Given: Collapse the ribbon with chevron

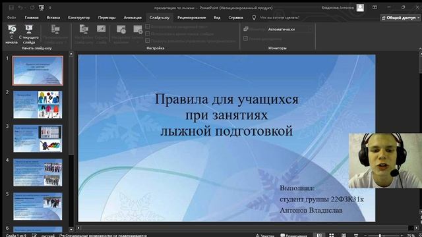Looking at the screenshot, I should click(420, 48).
